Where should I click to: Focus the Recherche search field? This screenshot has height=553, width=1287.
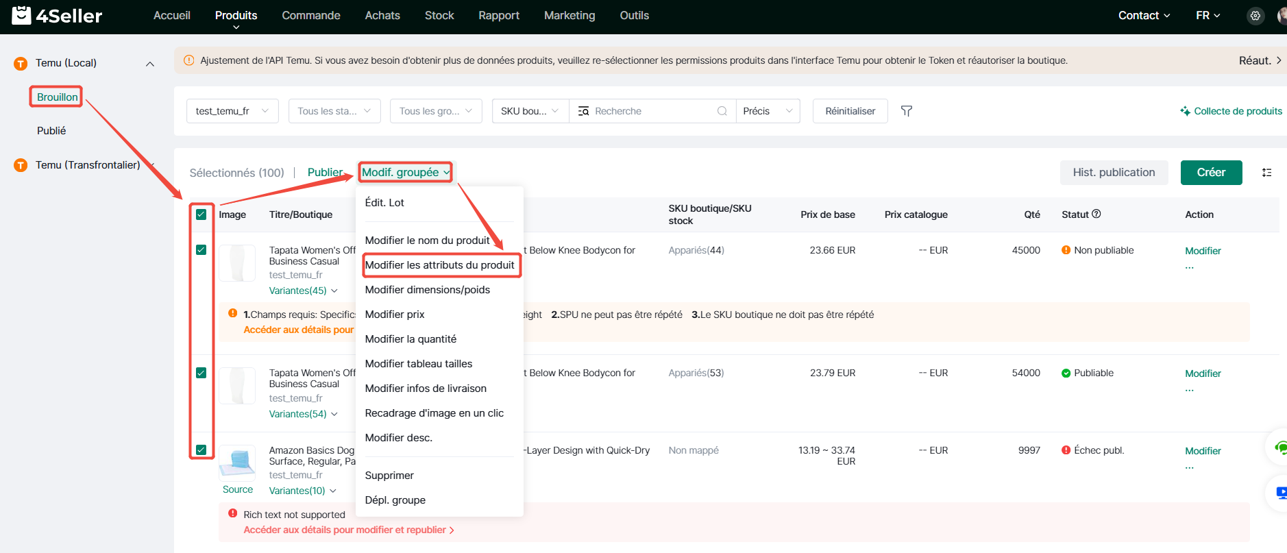pyautogui.click(x=653, y=111)
